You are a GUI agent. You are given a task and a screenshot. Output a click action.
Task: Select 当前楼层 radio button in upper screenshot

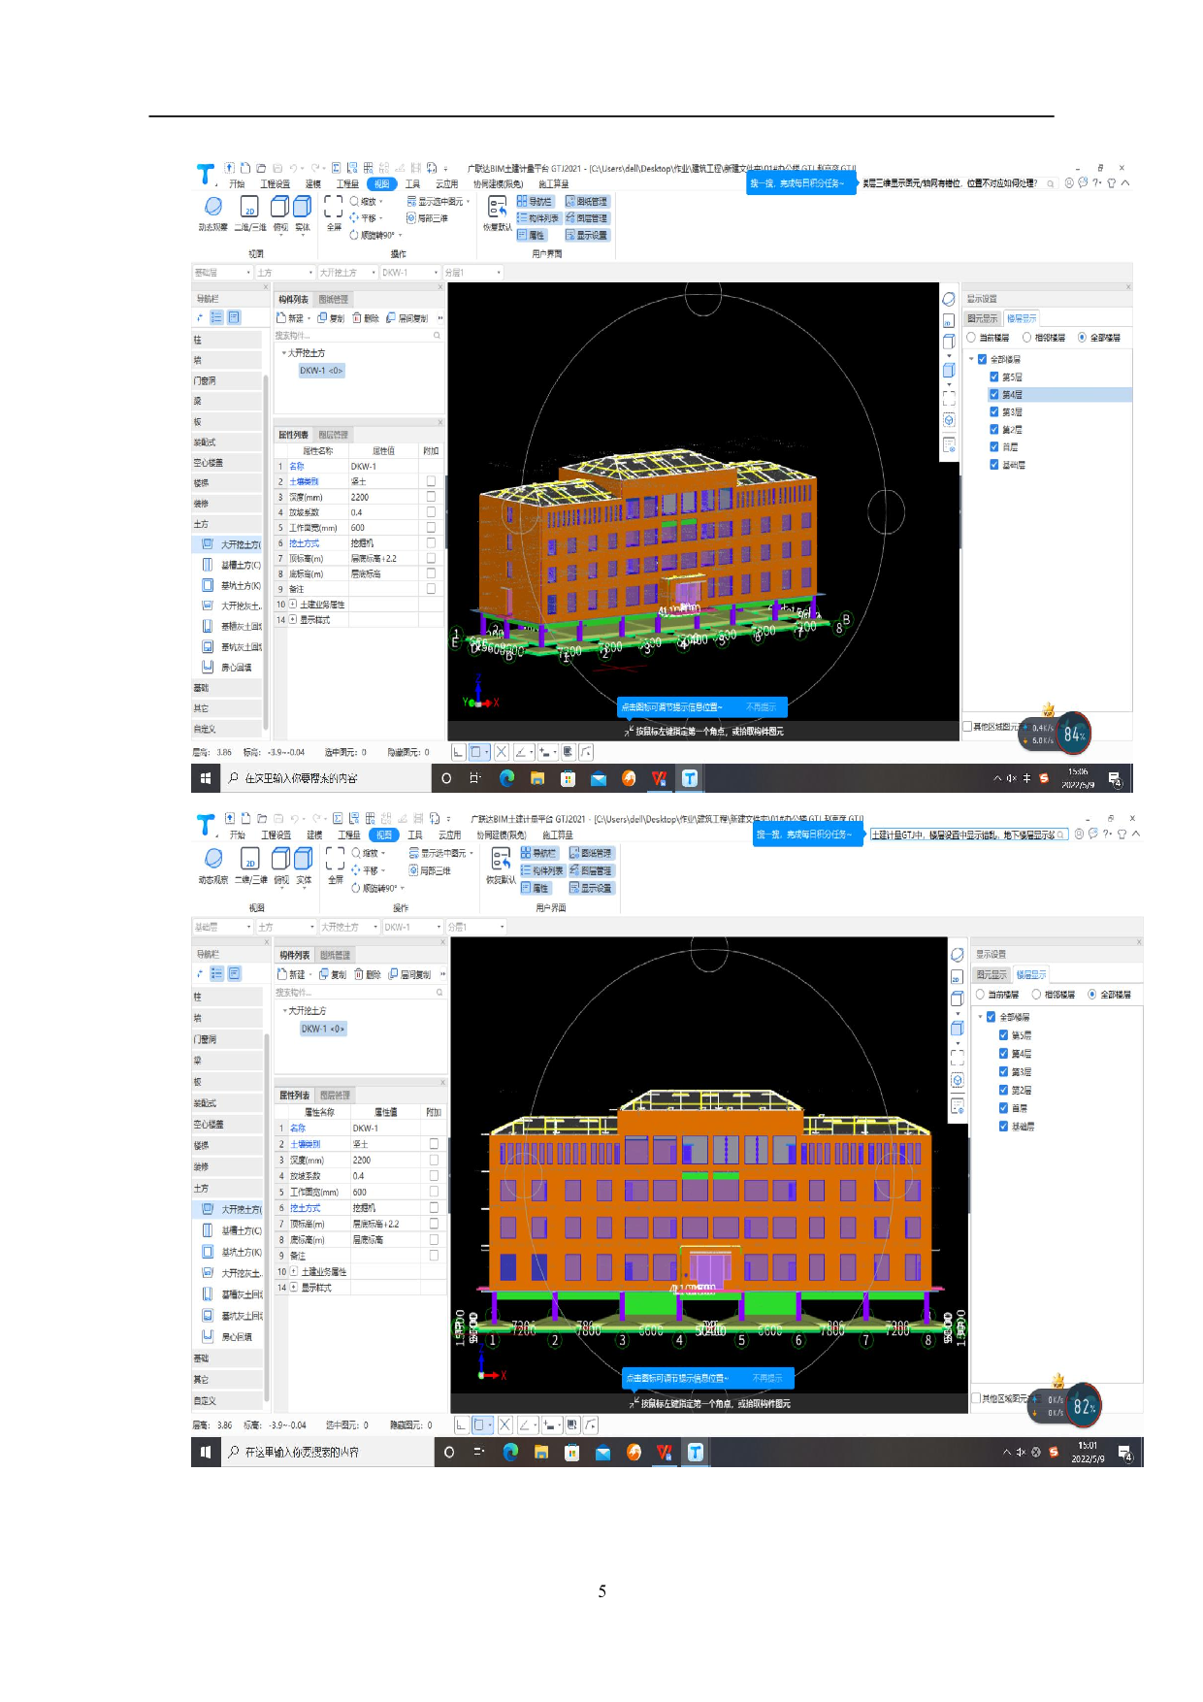(971, 338)
